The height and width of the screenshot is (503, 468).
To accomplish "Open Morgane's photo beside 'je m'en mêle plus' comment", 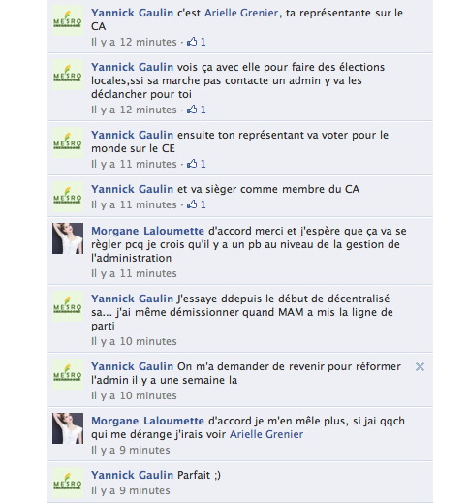I will 68,428.
